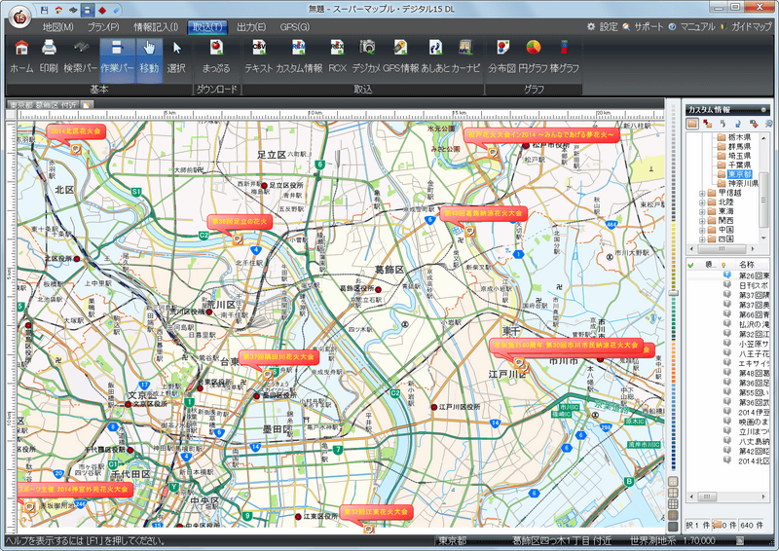This screenshot has height=551, width=779.
Task: Open the プラン(P) menu
Action: (103, 27)
